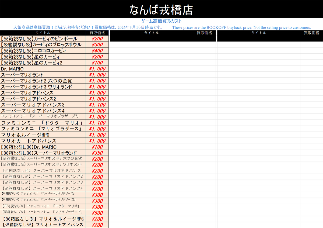Click ¥200 price for 箱説なし マリオ&ルイージRPG

97,219
